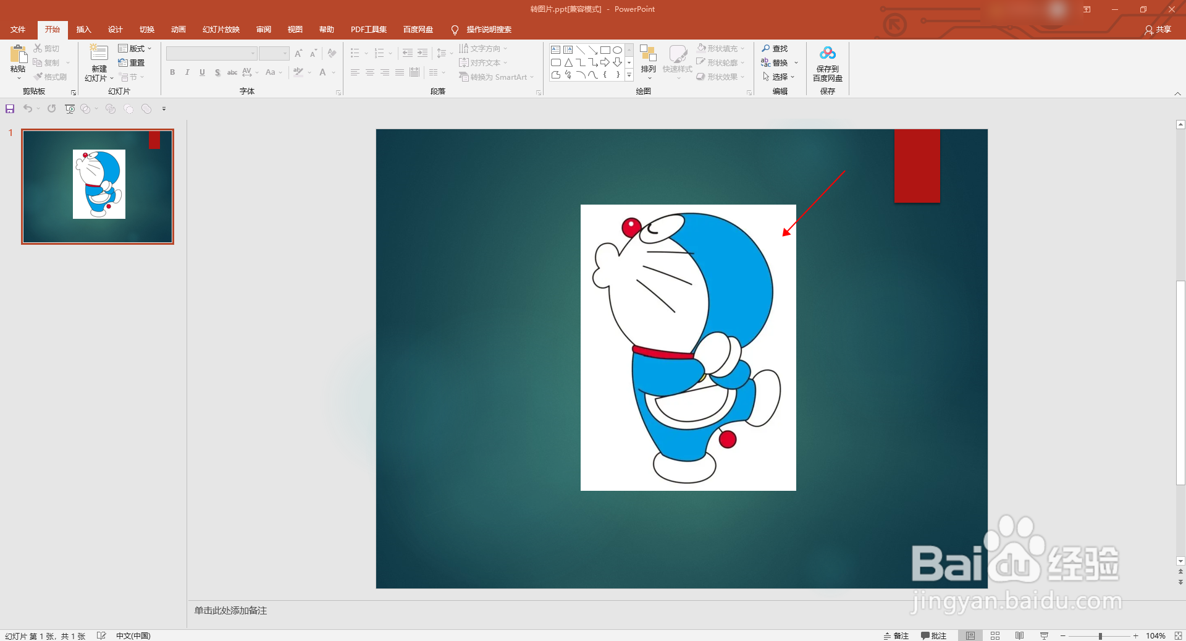Select slide 1 thumbnail

(98, 187)
